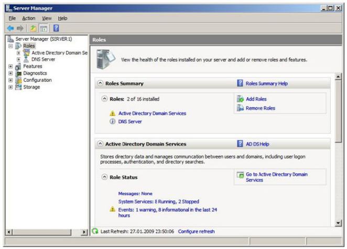Image resolution: width=347 pixels, height=249 pixels.
Task: Open the View menu
Action: click(x=47, y=18)
